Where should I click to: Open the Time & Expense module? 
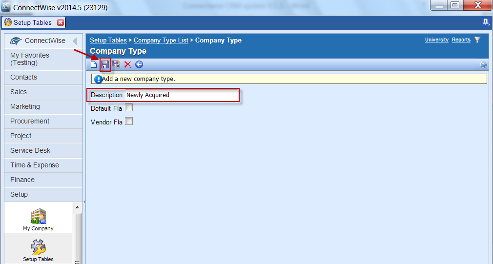tap(43, 165)
